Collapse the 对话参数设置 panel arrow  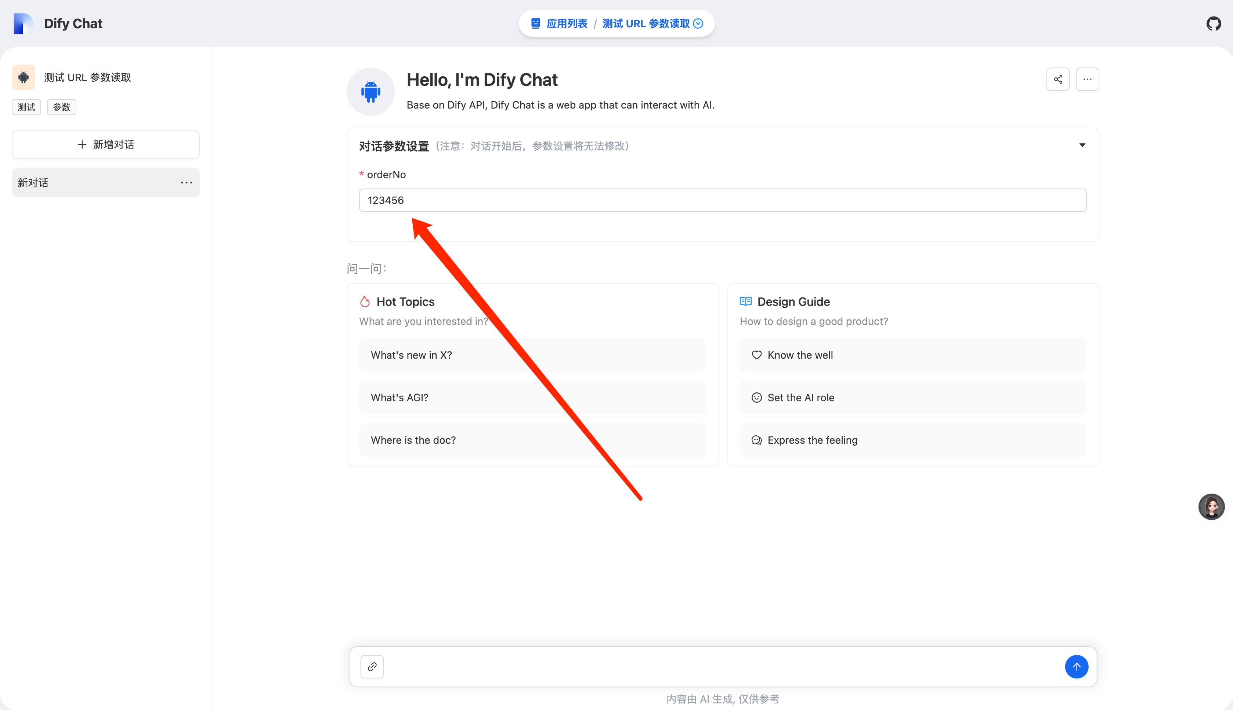(1082, 145)
